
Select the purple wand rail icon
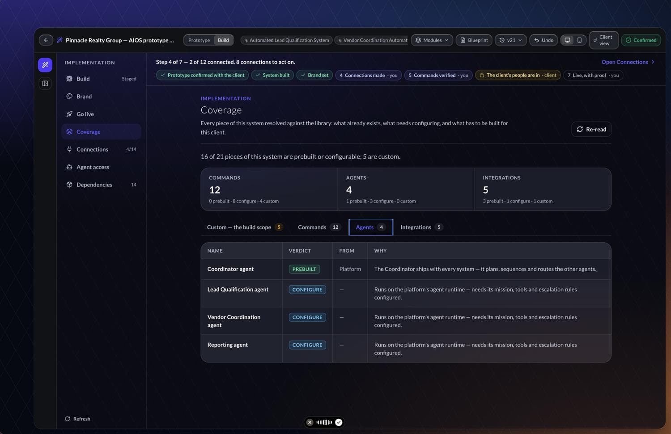click(x=45, y=65)
